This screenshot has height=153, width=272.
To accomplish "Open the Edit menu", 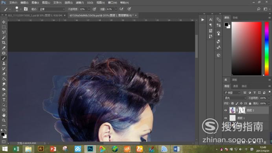I will 24,3.
